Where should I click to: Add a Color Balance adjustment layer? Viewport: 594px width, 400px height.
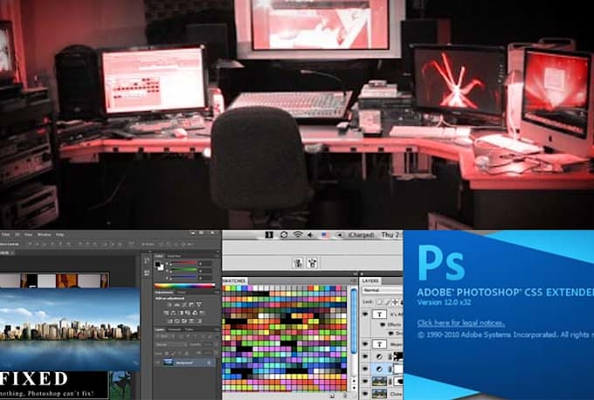(174, 313)
